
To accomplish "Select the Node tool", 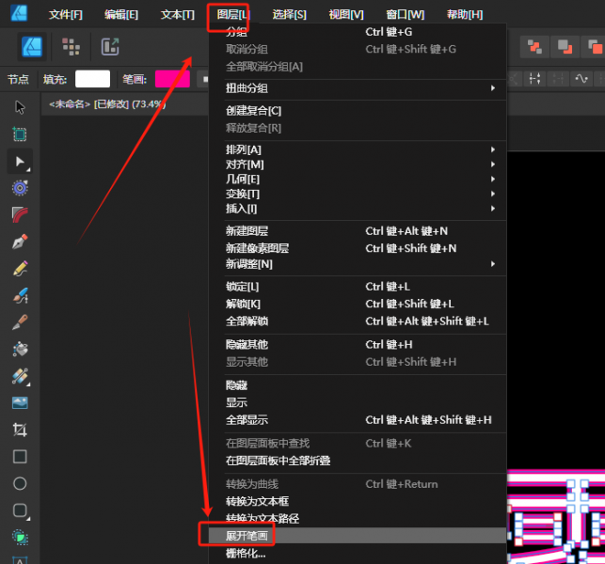I will (x=20, y=161).
